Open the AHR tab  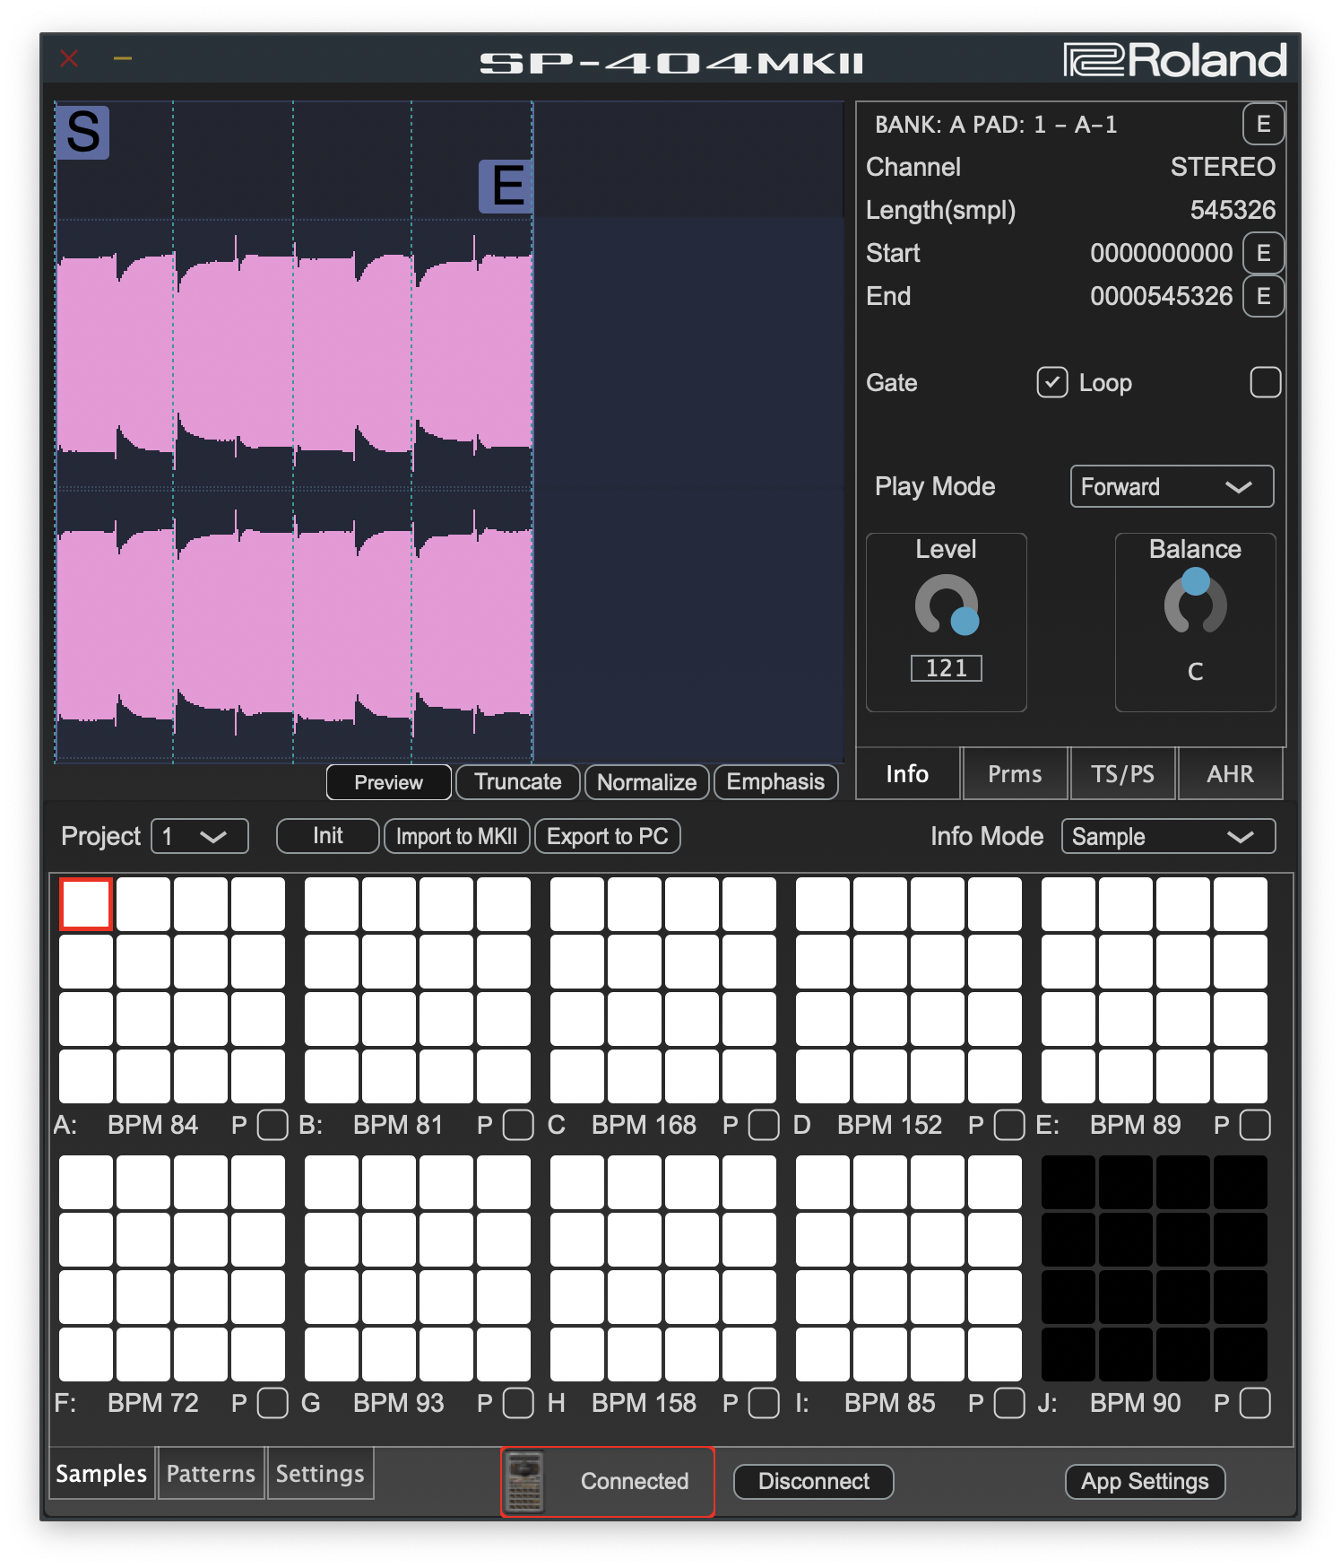pos(1230,773)
